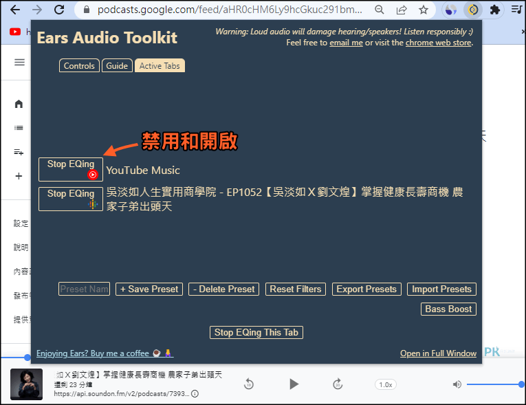Adjust the volume slider in the player

click(494, 384)
